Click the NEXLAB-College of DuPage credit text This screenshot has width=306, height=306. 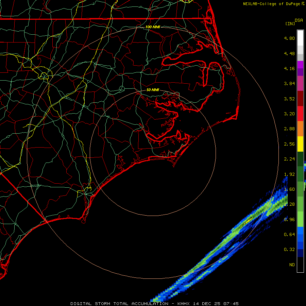coord(272,4)
